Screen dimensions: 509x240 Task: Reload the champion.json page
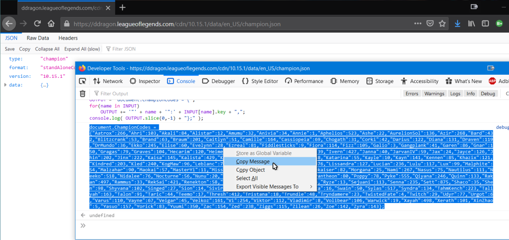pos(37,23)
